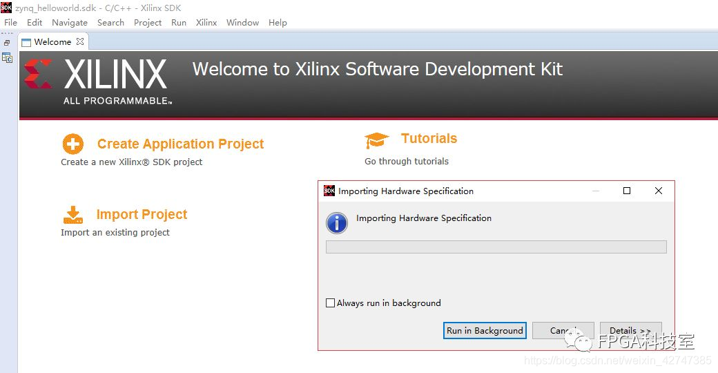Open the Window menu
Image resolution: width=718 pixels, height=373 pixels.
(242, 23)
